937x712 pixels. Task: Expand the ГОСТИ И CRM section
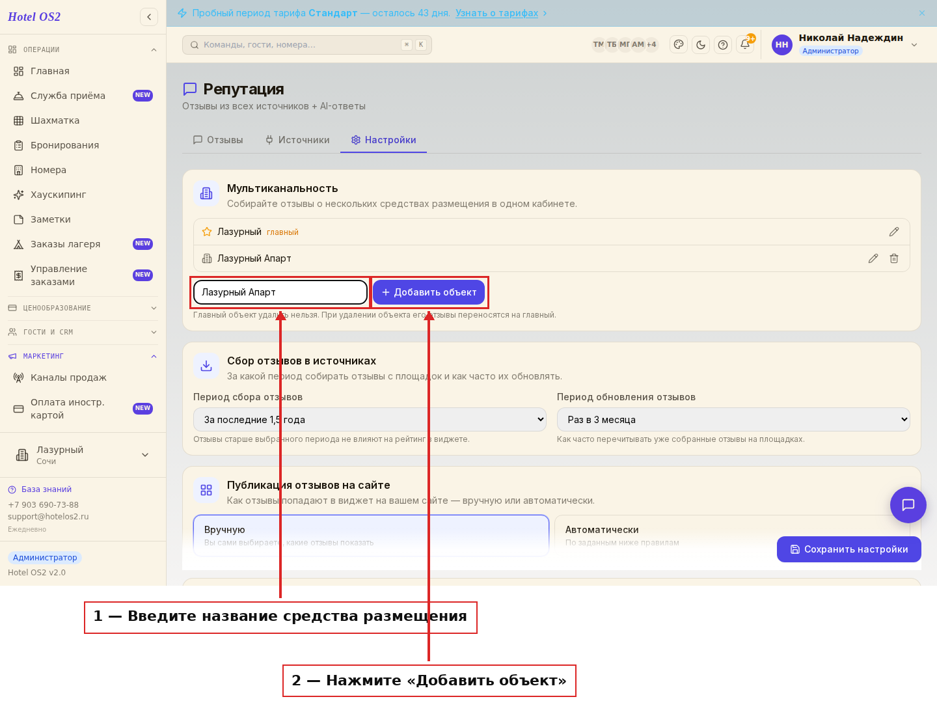[83, 332]
